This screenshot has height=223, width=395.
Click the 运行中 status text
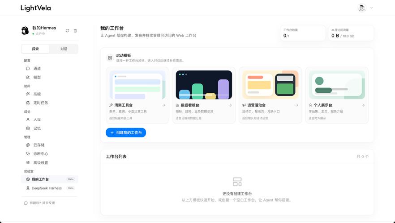pyautogui.click(x=40, y=34)
